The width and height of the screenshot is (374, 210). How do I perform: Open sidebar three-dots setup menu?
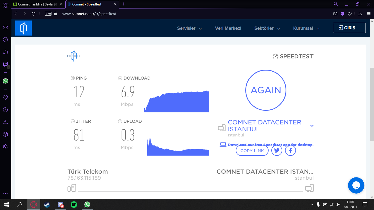(x=5, y=194)
